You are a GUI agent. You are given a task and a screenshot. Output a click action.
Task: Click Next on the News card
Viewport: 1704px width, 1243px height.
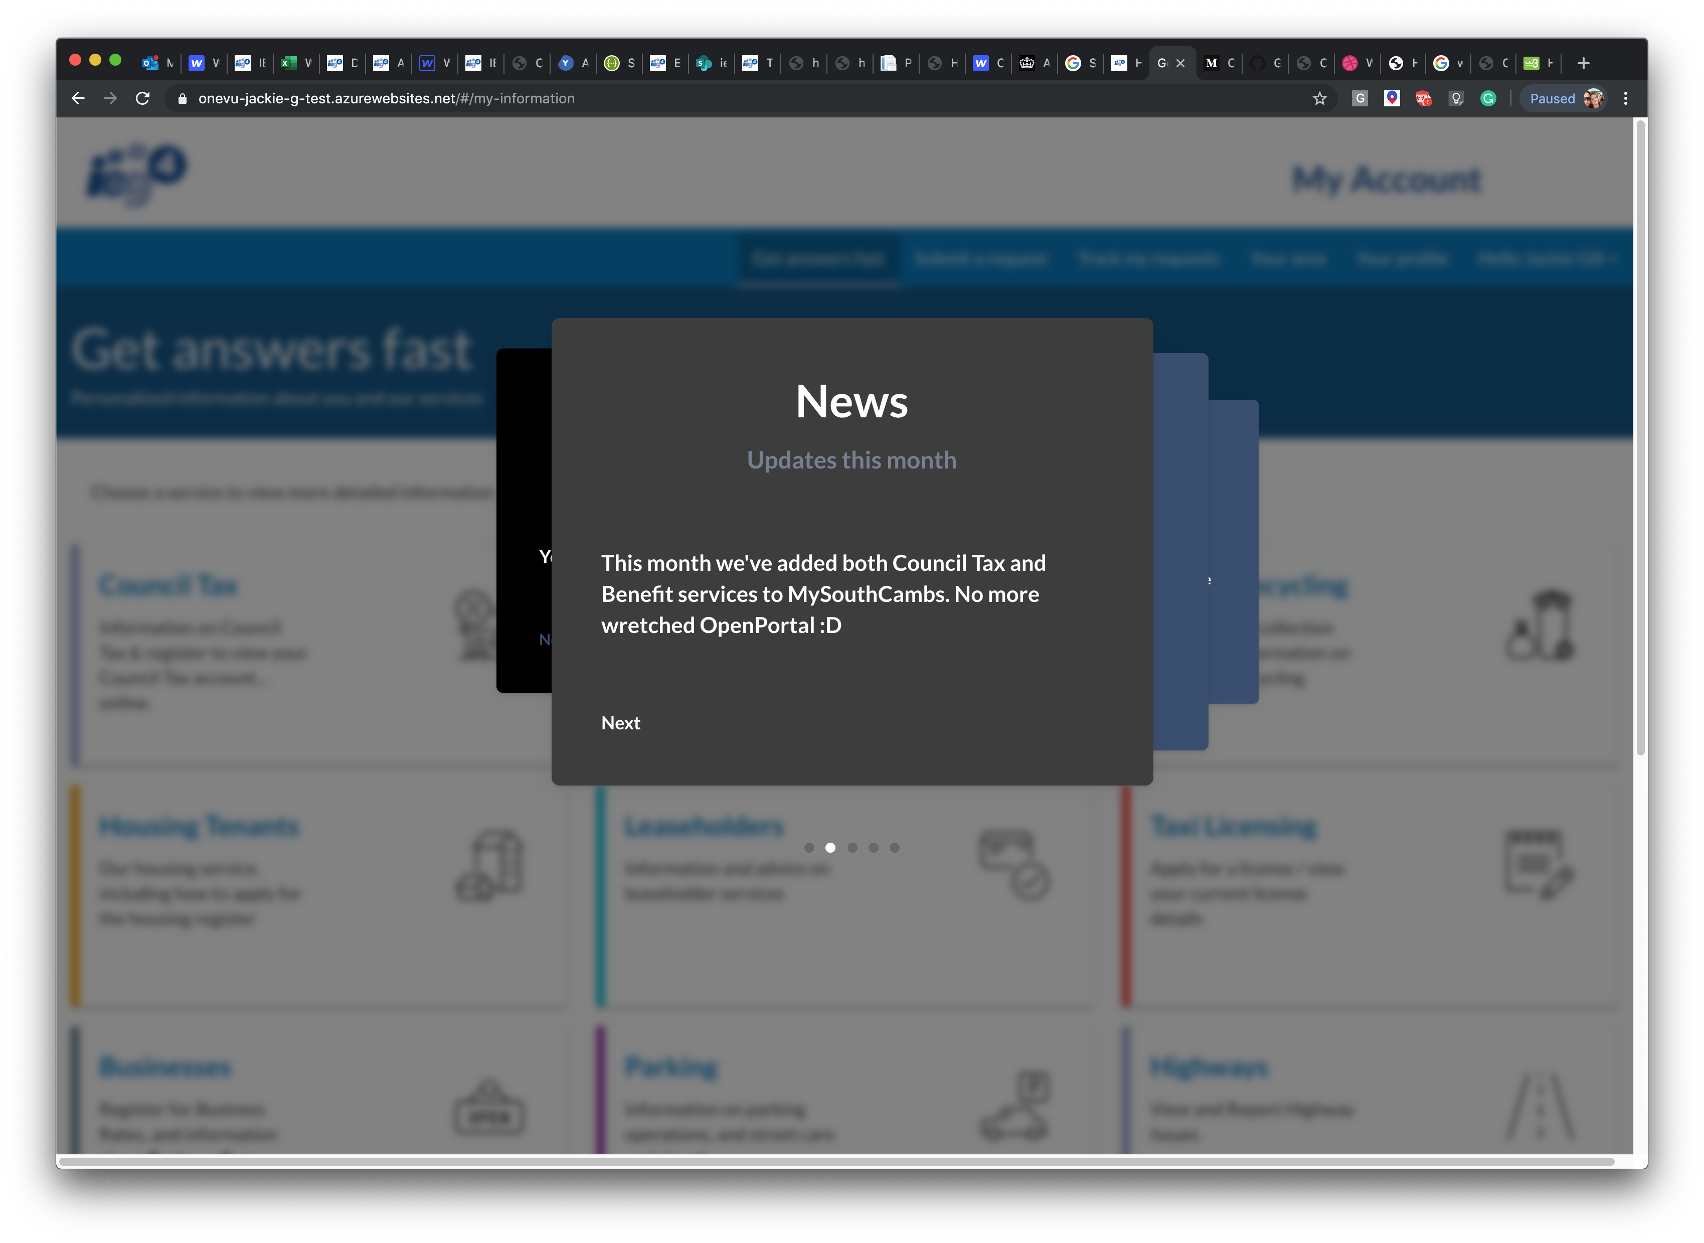[620, 723]
